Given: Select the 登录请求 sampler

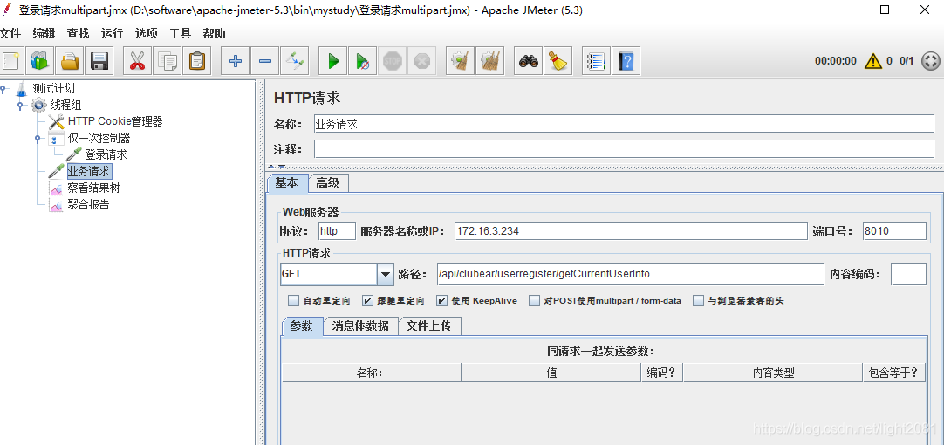Looking at the screenshot, I should click(106, 154).
